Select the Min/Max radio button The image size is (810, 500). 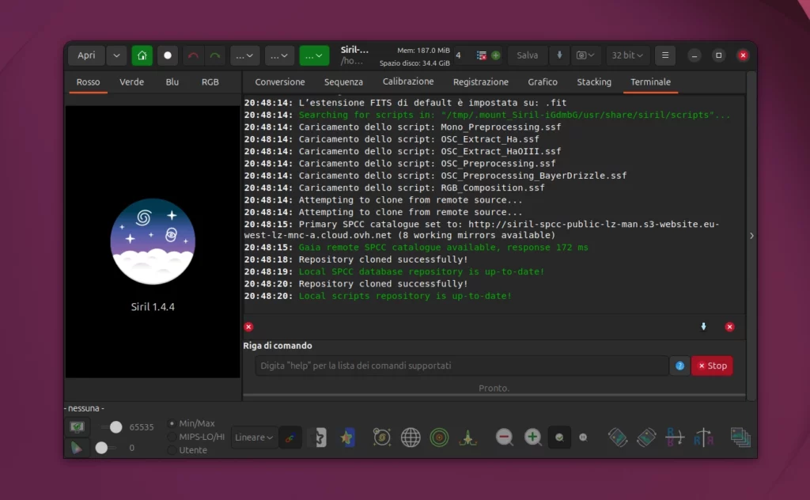172,423
